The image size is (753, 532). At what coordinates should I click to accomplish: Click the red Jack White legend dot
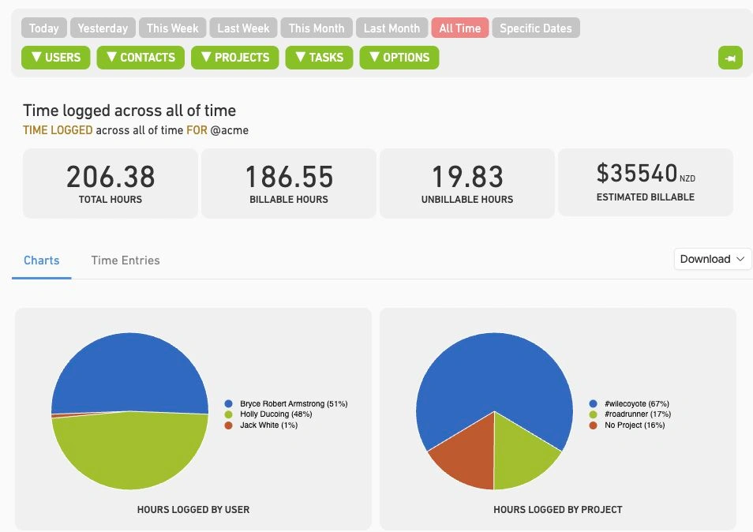coord(229,425)
